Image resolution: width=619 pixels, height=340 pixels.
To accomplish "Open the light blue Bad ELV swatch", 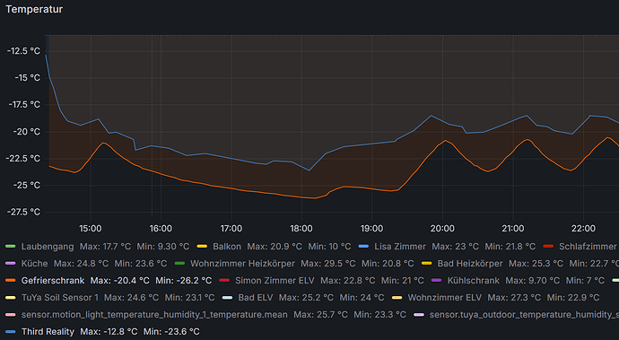I will (x=227, y=297).
